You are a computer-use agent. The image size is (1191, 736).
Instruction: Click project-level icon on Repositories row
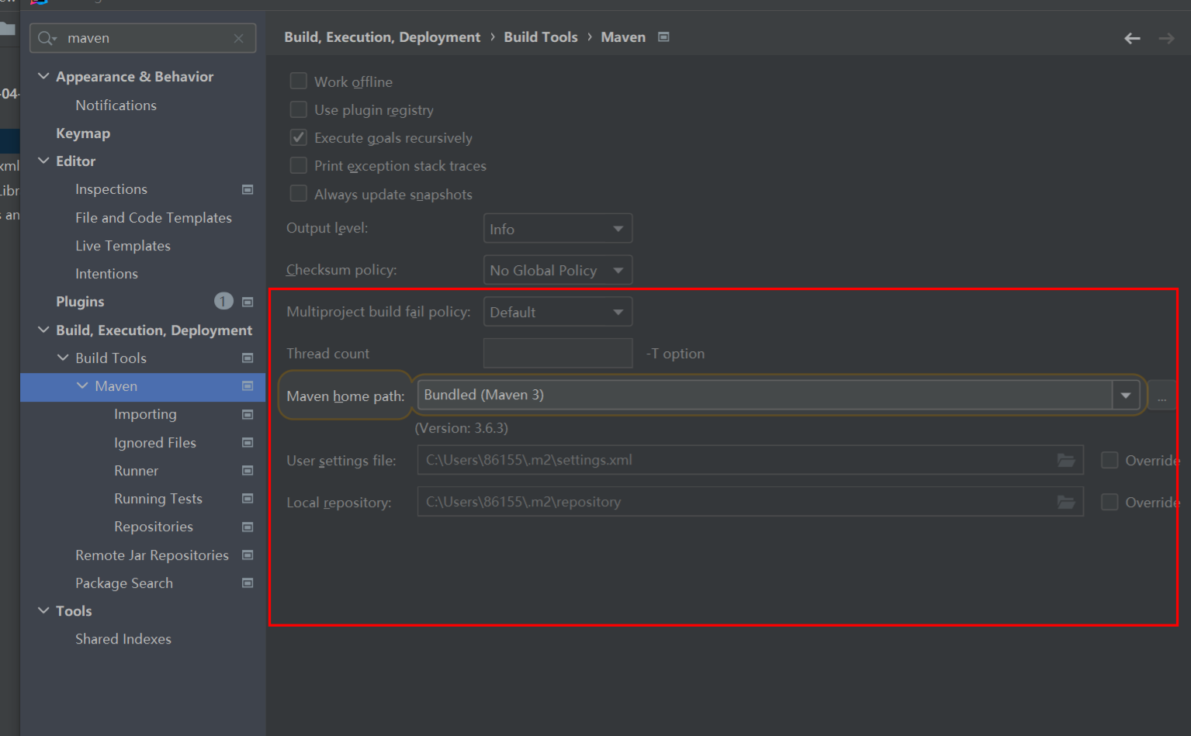[248, 527]
